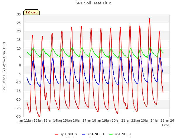This screenshot has height=140, width=187.
Task: Click the highest red peak on Jan 24
Action: pyautogui.click(x=150, y=19)
